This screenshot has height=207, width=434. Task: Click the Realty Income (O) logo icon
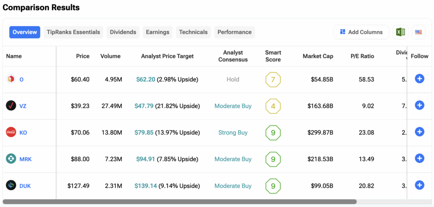tap(11, 79)
